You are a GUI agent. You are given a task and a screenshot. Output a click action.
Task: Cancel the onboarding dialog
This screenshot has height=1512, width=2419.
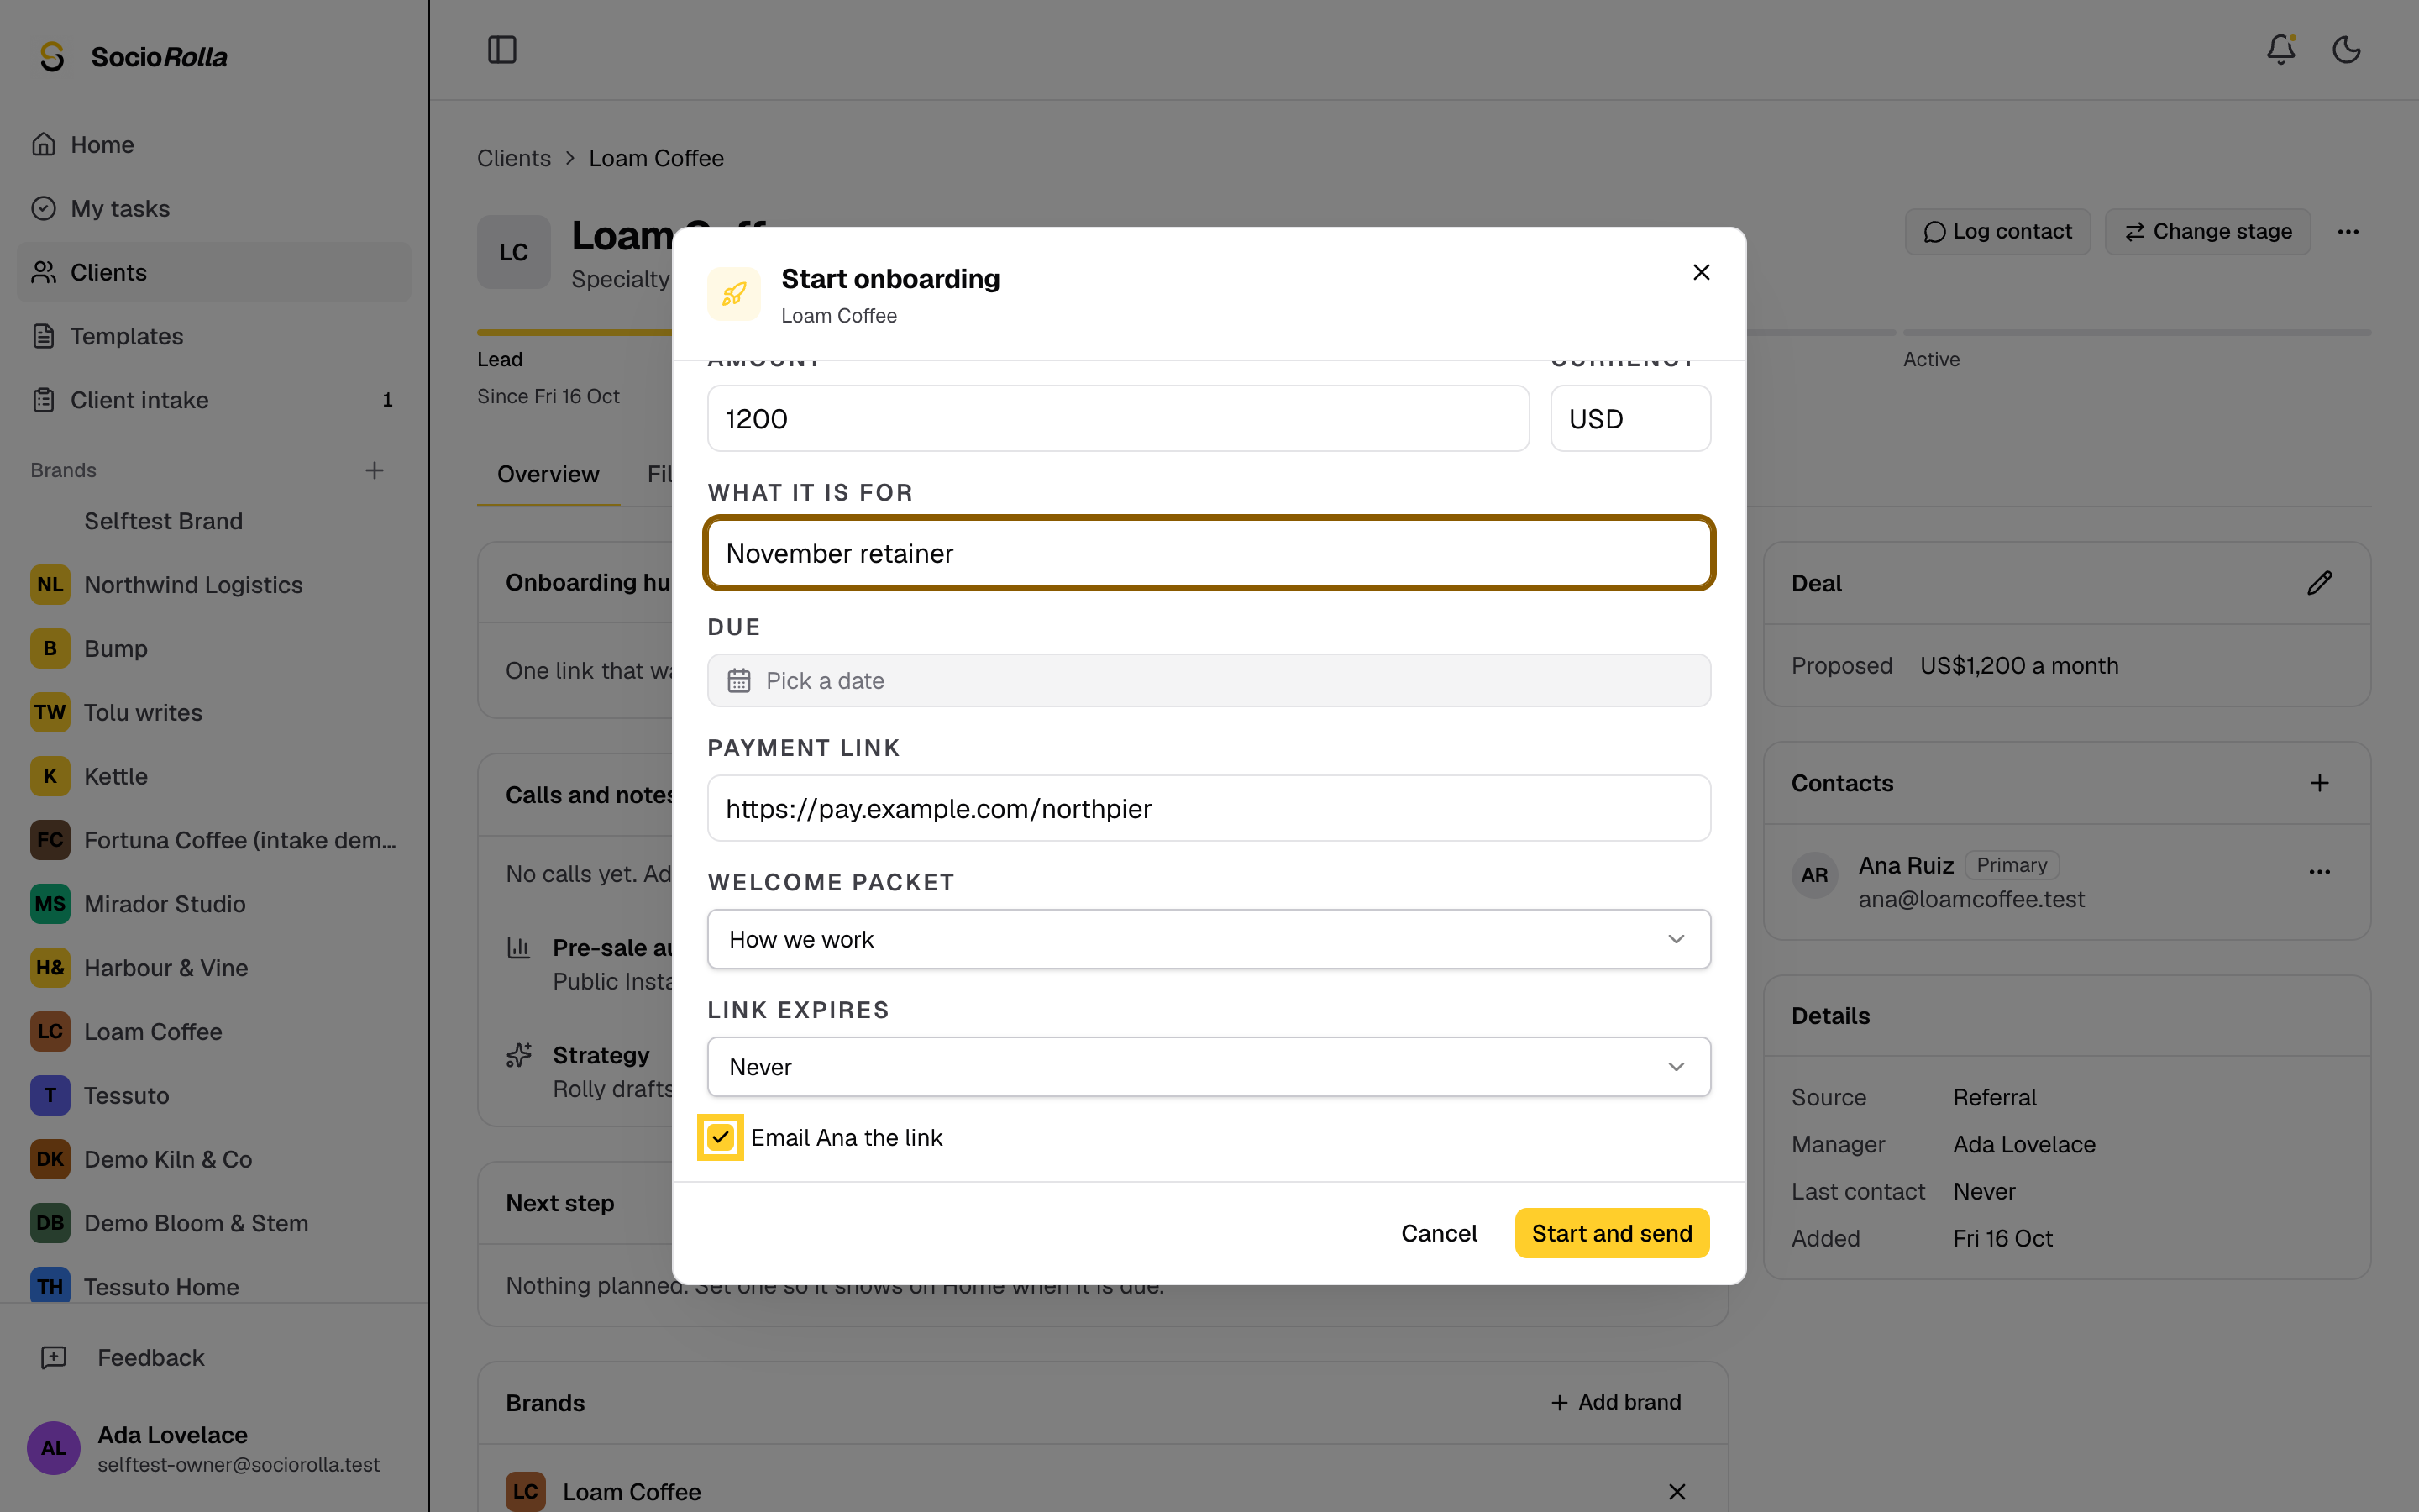click(1439, 1233)
